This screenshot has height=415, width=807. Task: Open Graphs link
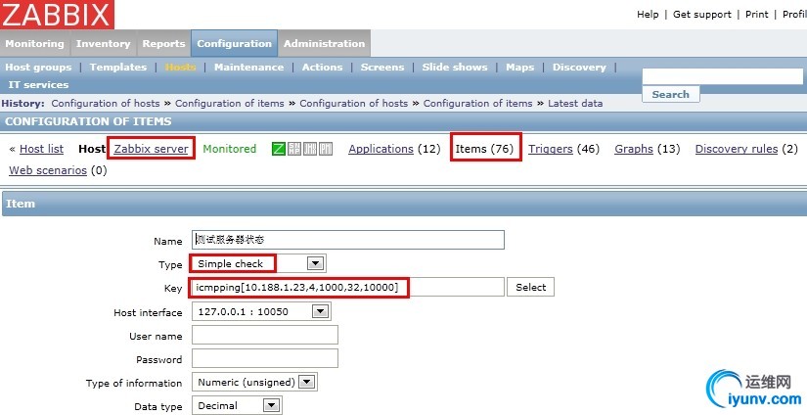coord(634,149)
